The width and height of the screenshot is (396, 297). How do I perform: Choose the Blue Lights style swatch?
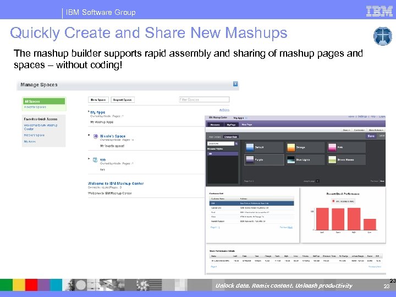(305, 159)
